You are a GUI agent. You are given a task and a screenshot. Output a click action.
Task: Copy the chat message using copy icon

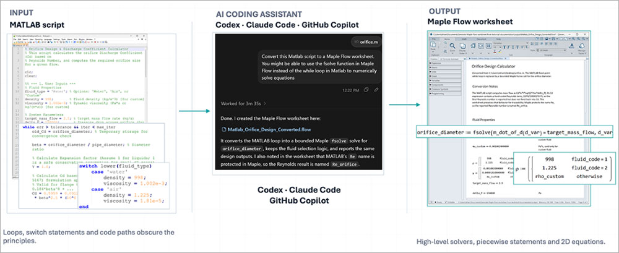tap(366, 90)
